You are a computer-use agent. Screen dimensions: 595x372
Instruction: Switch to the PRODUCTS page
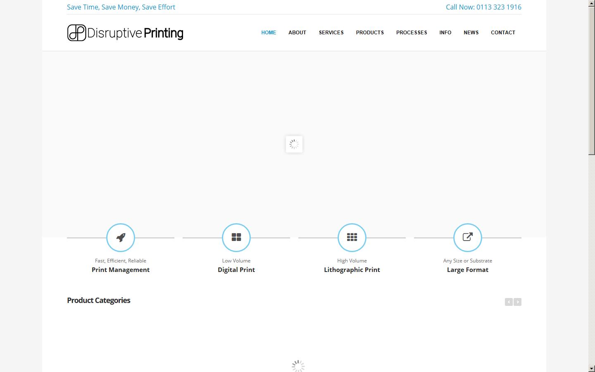[370, 33]
